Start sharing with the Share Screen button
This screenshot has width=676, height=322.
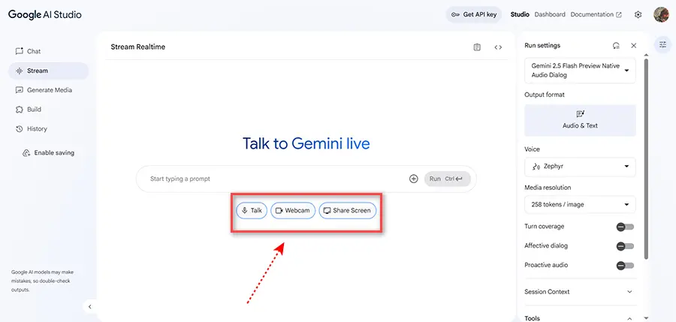point(347,211)
